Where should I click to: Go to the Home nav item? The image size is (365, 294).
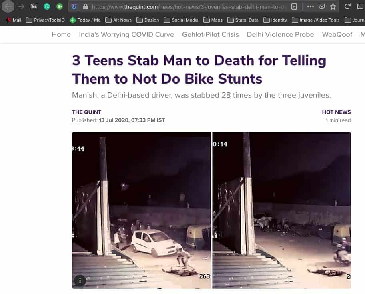coord(61,34)
